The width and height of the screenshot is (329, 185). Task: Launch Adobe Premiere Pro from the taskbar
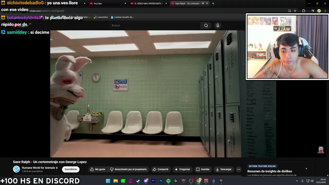(x=153, y=181)
